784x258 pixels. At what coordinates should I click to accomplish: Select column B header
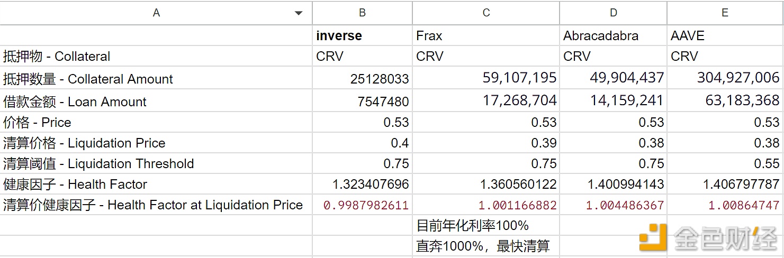363,13
